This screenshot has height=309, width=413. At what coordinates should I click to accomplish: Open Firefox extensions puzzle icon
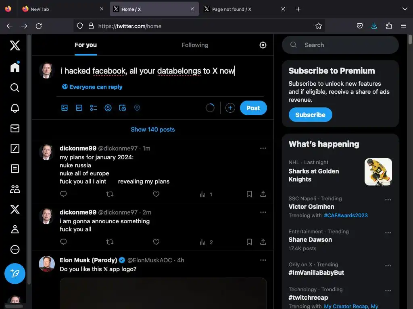(x=389, y=26)
